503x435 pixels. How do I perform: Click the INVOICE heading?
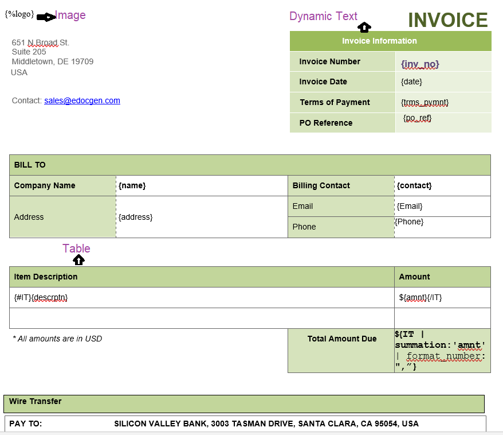tap(448, 20)
